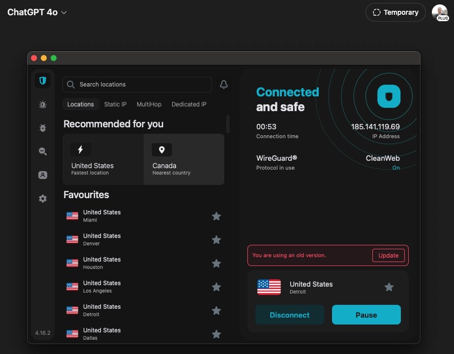Open Surfshark Alert from the sidebar
454x354 pixels.
[x=42, y=104]
